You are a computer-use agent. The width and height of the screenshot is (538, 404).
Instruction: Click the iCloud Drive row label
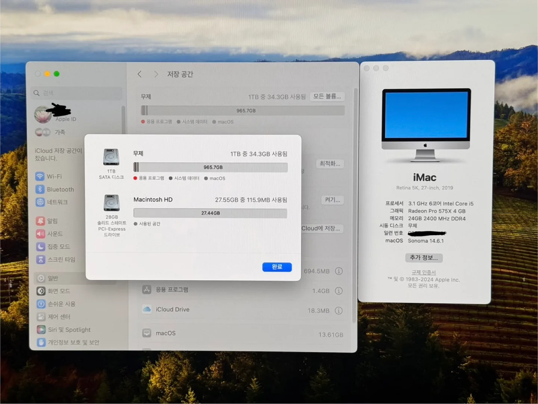[x=173, y=309]
